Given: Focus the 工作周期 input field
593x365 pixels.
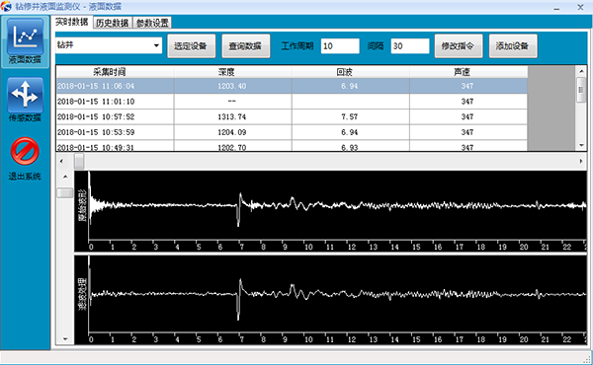Looking at the screenshot, I should (340, 46).
